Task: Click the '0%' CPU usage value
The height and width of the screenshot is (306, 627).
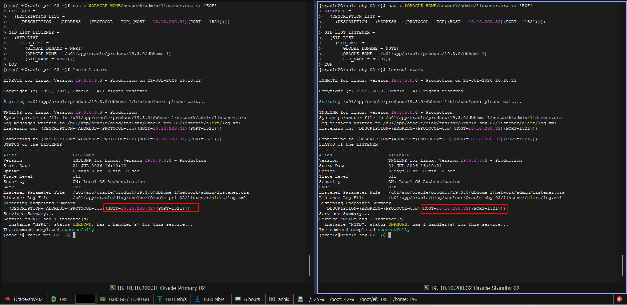Action: (x=63, y=299)
